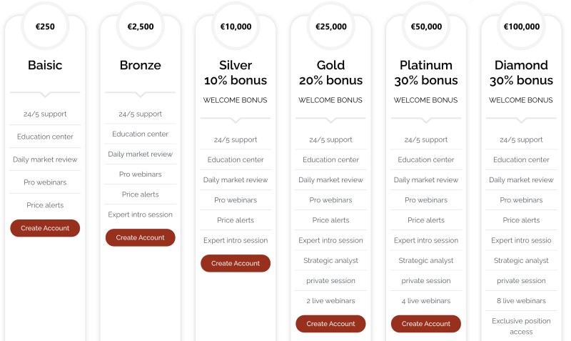The width and height of the screenshot is (571, 341).
Task: Click Create Account under Platinum plan
Action: pos(426,324)
